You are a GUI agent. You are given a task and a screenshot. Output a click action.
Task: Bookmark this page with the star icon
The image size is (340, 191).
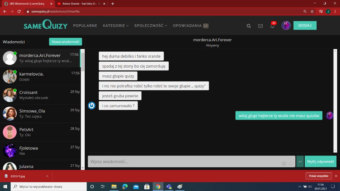click(x=312, y=11)
